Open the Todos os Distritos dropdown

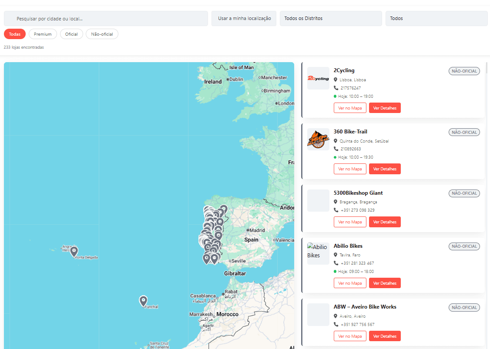click(x=331, y=18)
